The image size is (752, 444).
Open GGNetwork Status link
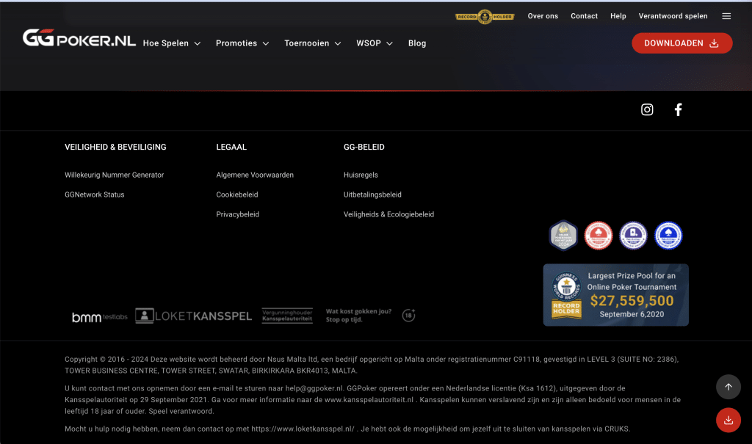95,194
